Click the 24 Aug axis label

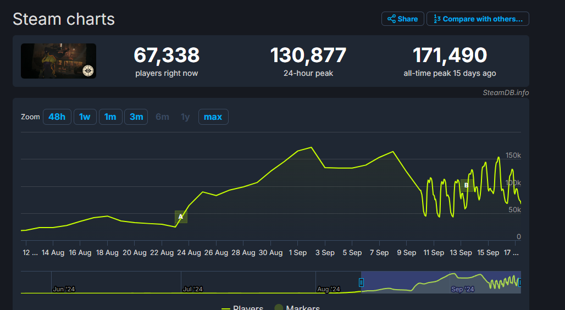pyautogui.click(x=189, y=253)
